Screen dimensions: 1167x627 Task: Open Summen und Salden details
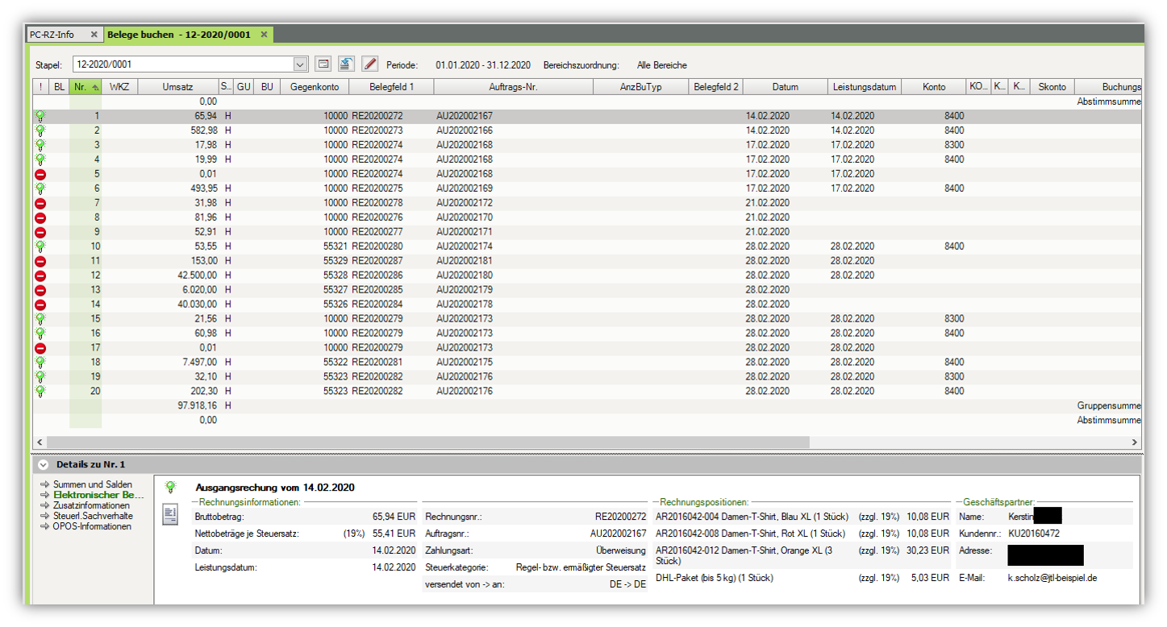92,484
